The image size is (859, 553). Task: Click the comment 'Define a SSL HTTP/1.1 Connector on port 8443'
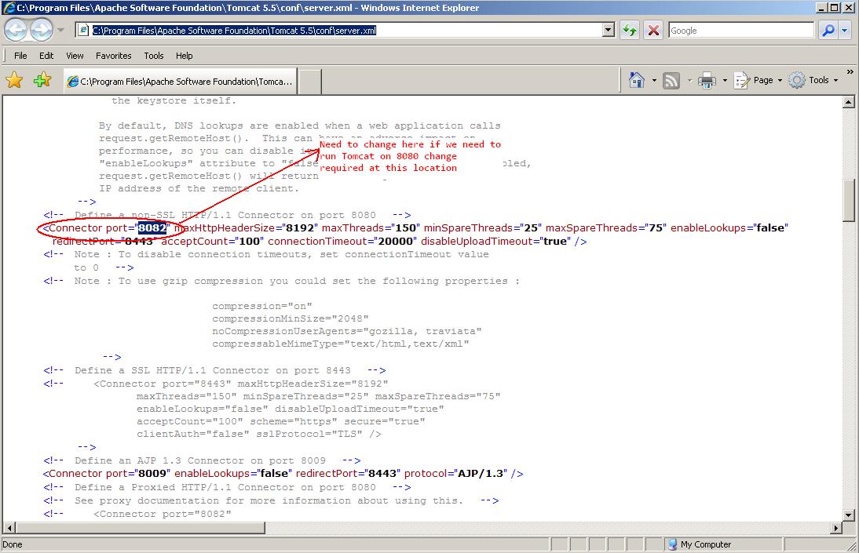[213, 371]
